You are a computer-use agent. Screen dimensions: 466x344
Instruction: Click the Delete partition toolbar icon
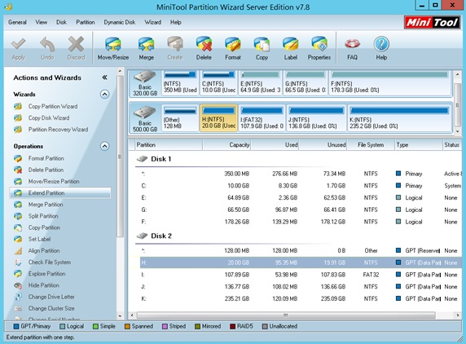click(x=204, y=49)
